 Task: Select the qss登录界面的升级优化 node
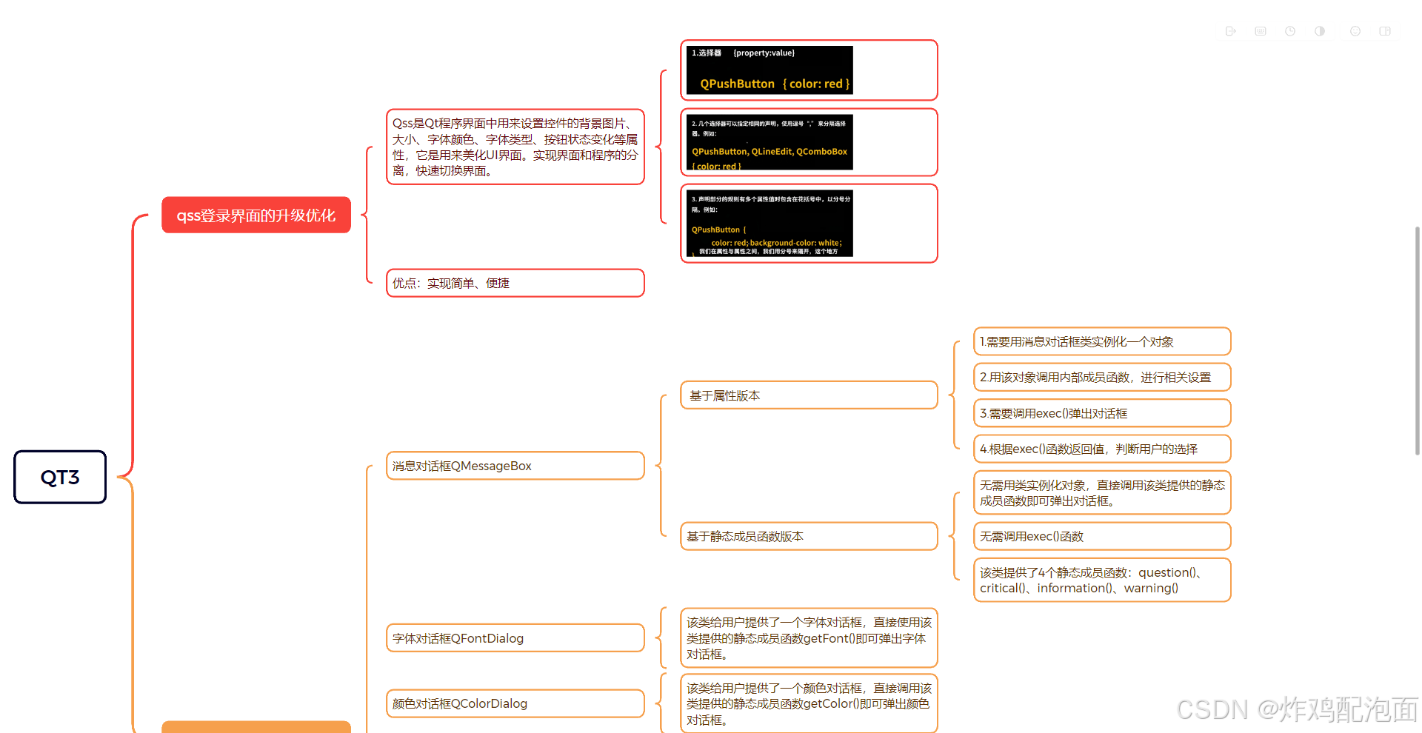pos(256,215)
